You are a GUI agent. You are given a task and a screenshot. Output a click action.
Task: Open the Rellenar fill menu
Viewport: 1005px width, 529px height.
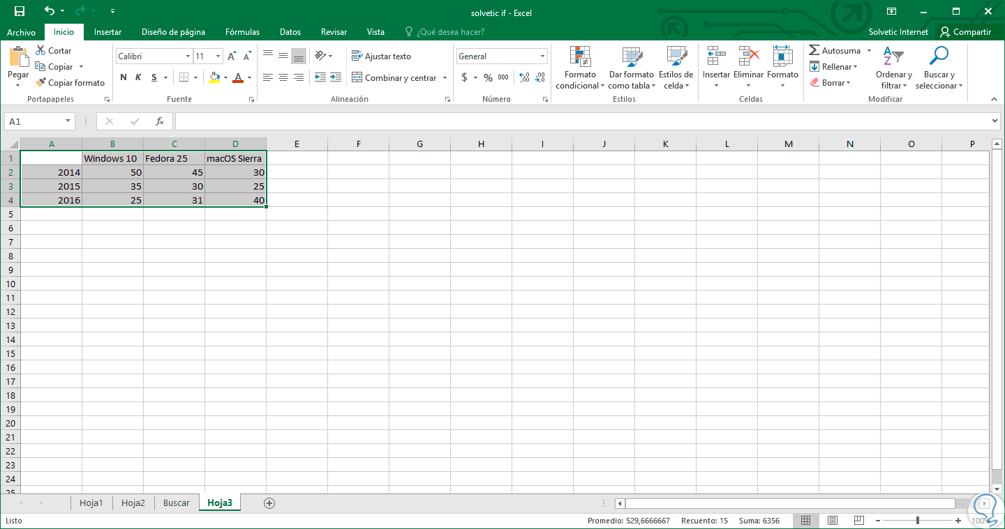tap(833, 67)
